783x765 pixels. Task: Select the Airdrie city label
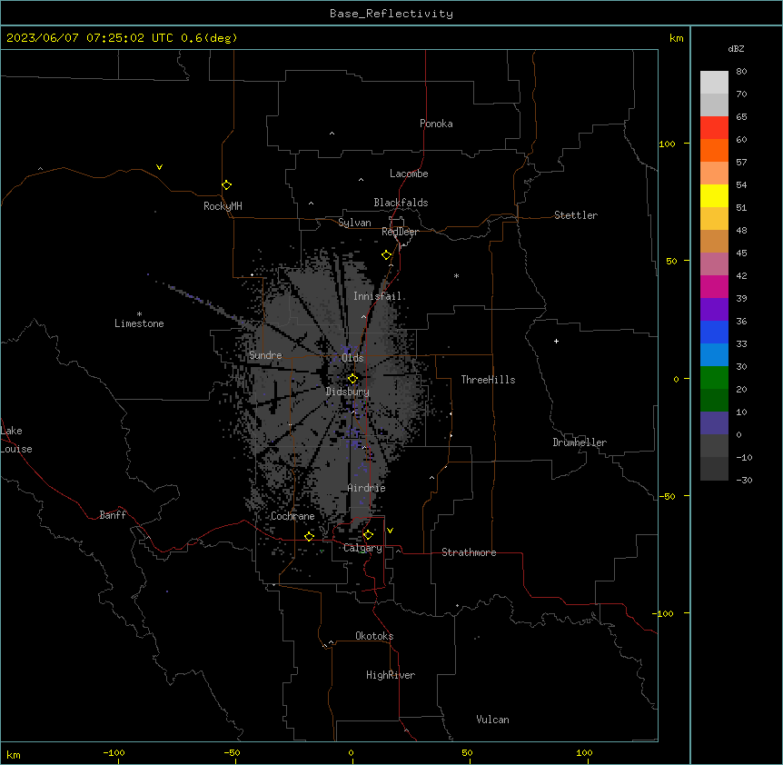coord(367,488)
